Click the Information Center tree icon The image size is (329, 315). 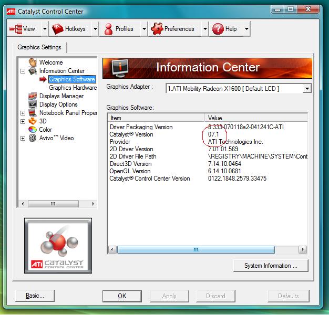33,71
